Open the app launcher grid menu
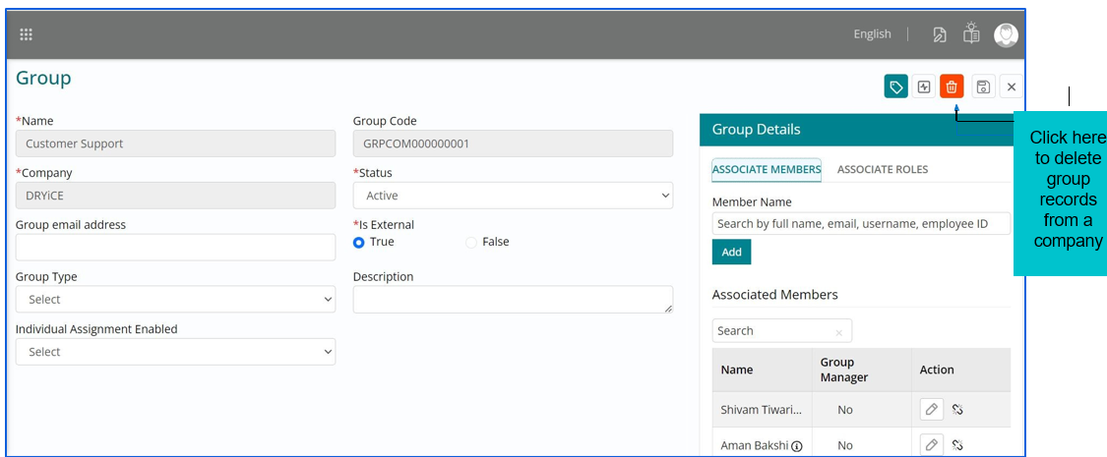 (x=27, y=34)
